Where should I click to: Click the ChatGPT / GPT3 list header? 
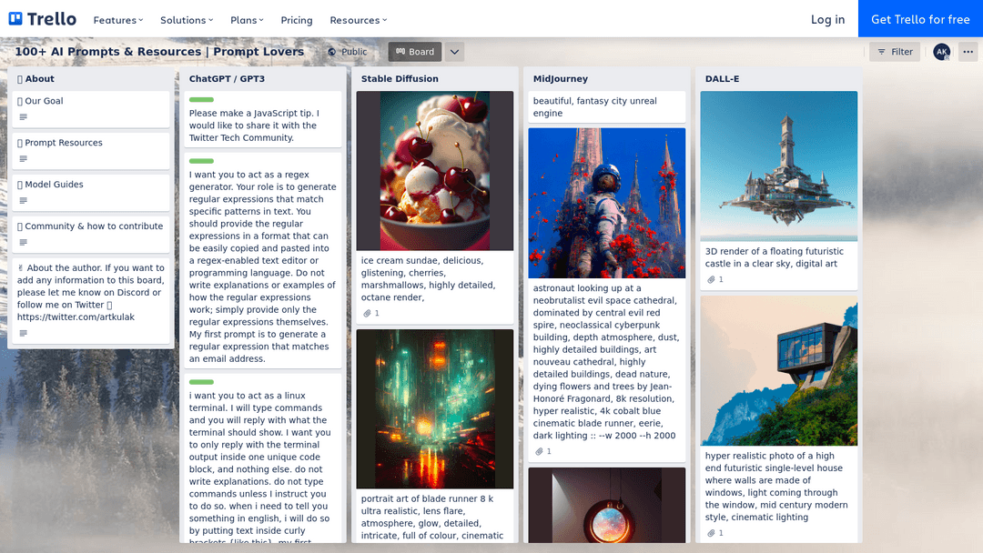pos(227,79)
